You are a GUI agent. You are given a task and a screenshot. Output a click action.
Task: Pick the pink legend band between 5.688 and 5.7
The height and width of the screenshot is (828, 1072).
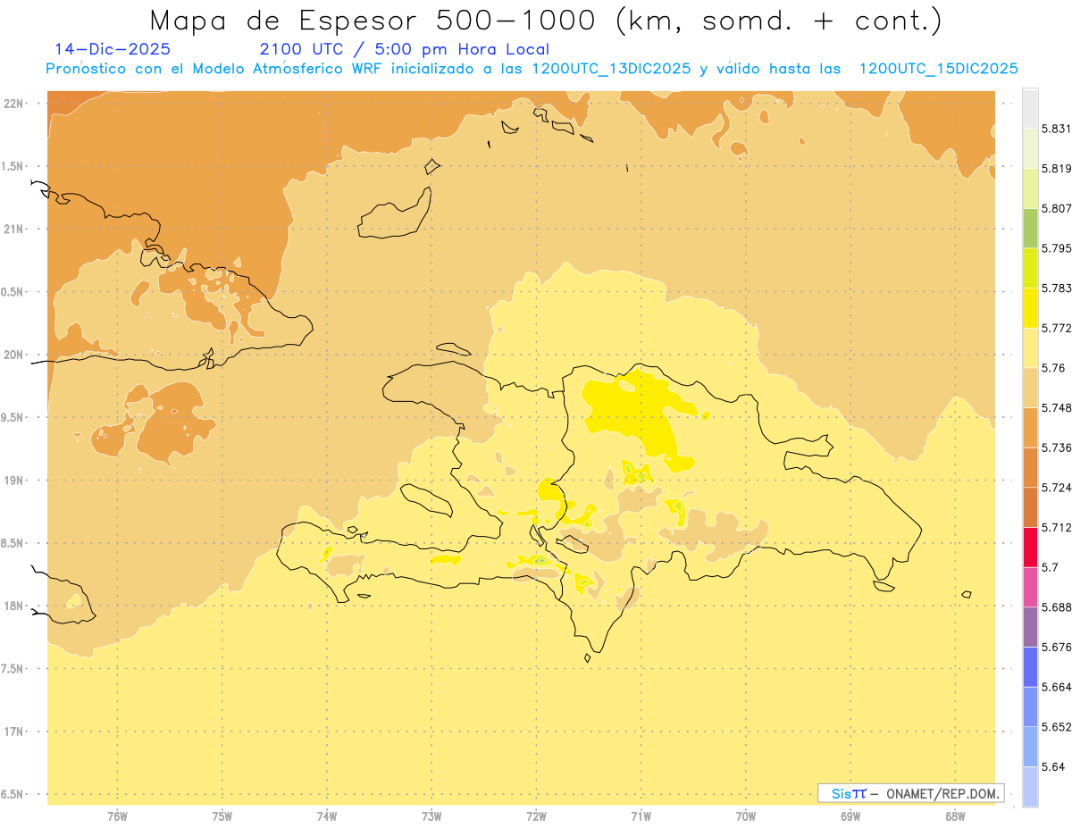coord(1030,587)
